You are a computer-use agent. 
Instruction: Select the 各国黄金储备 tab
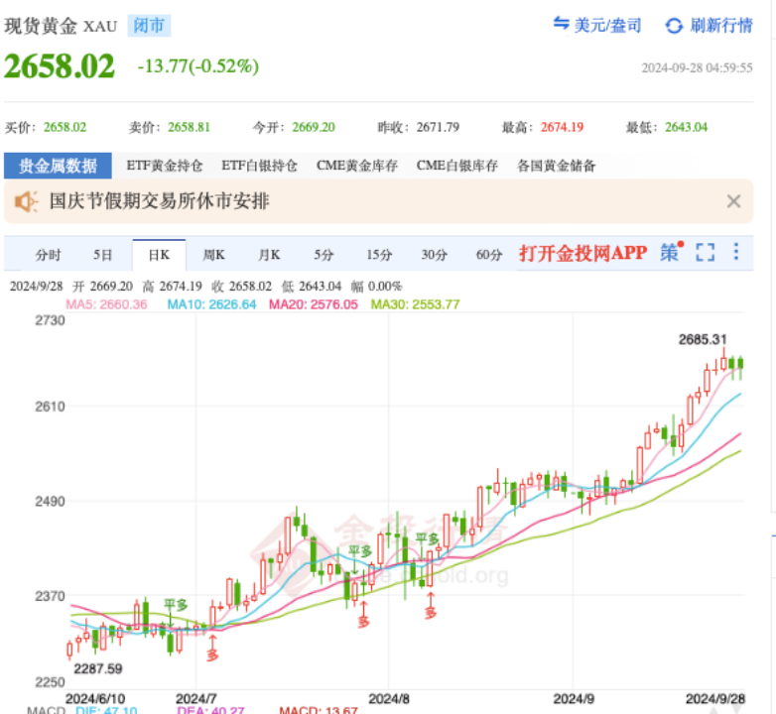(557, 166)
